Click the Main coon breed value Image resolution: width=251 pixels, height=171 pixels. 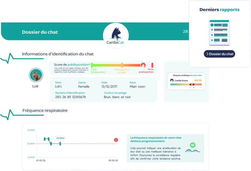pyautogui.click(x=137, y=87)
